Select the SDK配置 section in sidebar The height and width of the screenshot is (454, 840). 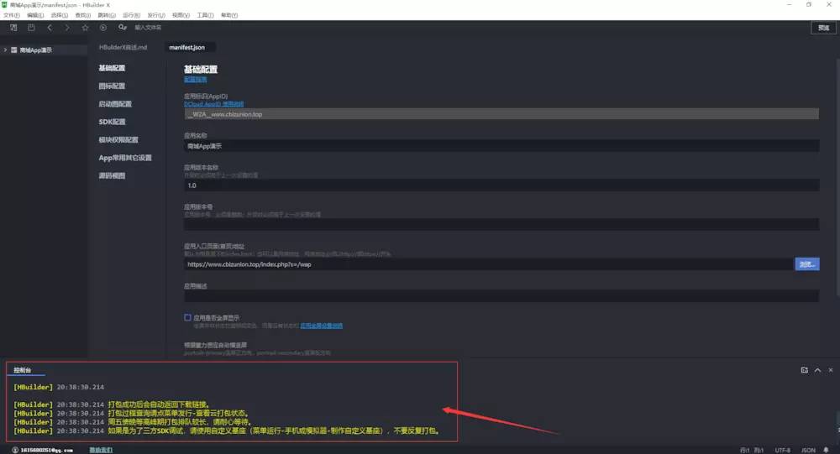112,122
